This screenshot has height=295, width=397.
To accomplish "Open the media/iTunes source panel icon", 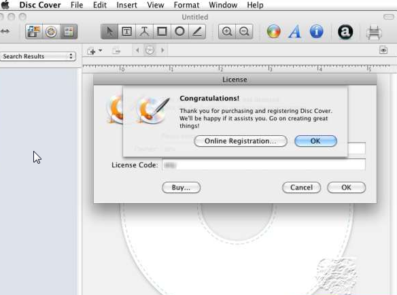I will pyautogui.click(x=34, y=32).
